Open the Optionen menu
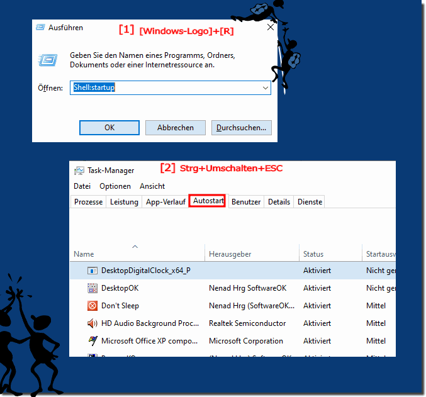426x397 pixels. pyautogui.click(x=115, y=186)
